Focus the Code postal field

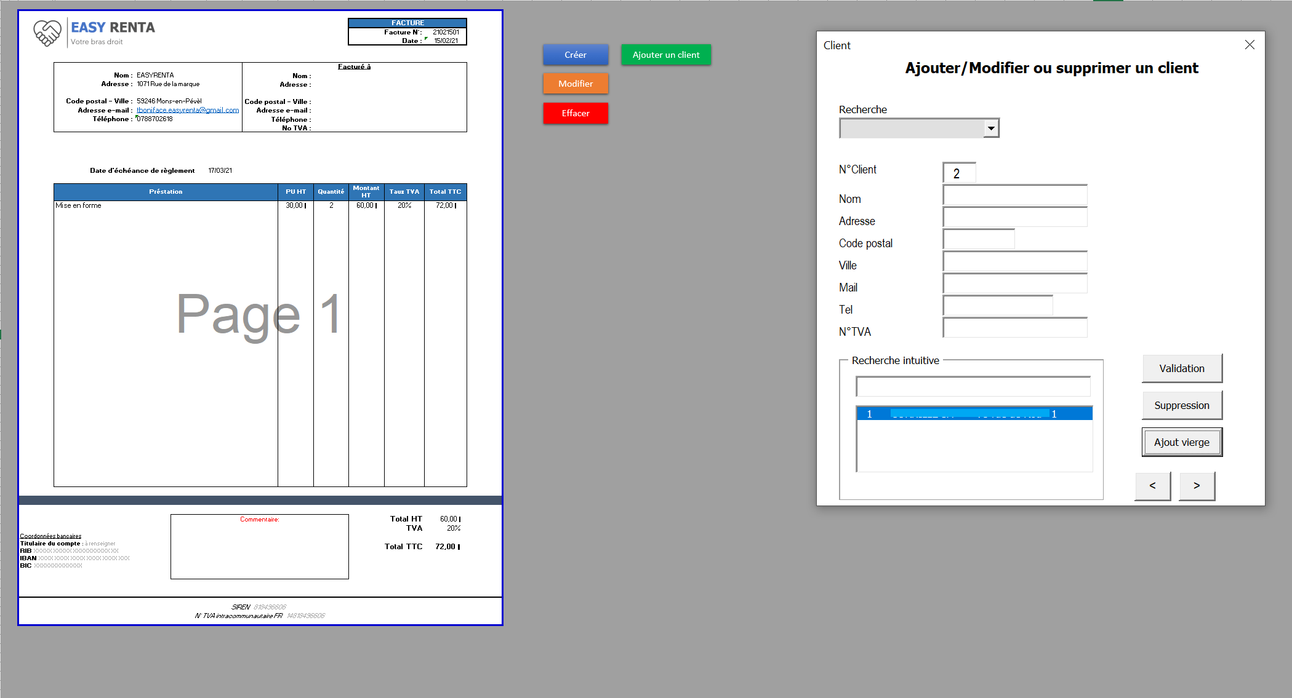click(x=979, y=240)
